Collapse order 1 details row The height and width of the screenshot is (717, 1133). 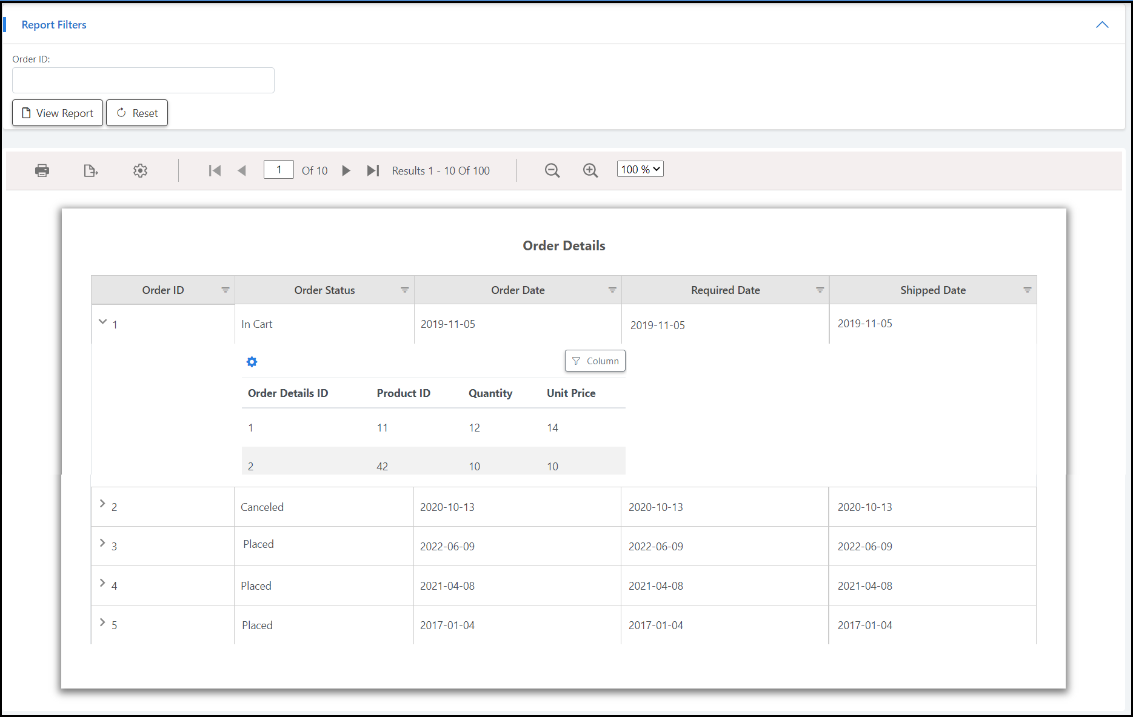(x=102, y=322)
